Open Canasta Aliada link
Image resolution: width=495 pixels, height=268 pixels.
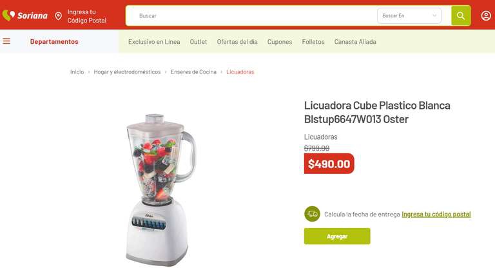[x=355, y=42]
